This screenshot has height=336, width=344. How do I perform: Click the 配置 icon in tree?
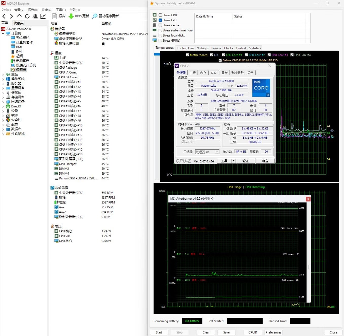pos(8,124)
